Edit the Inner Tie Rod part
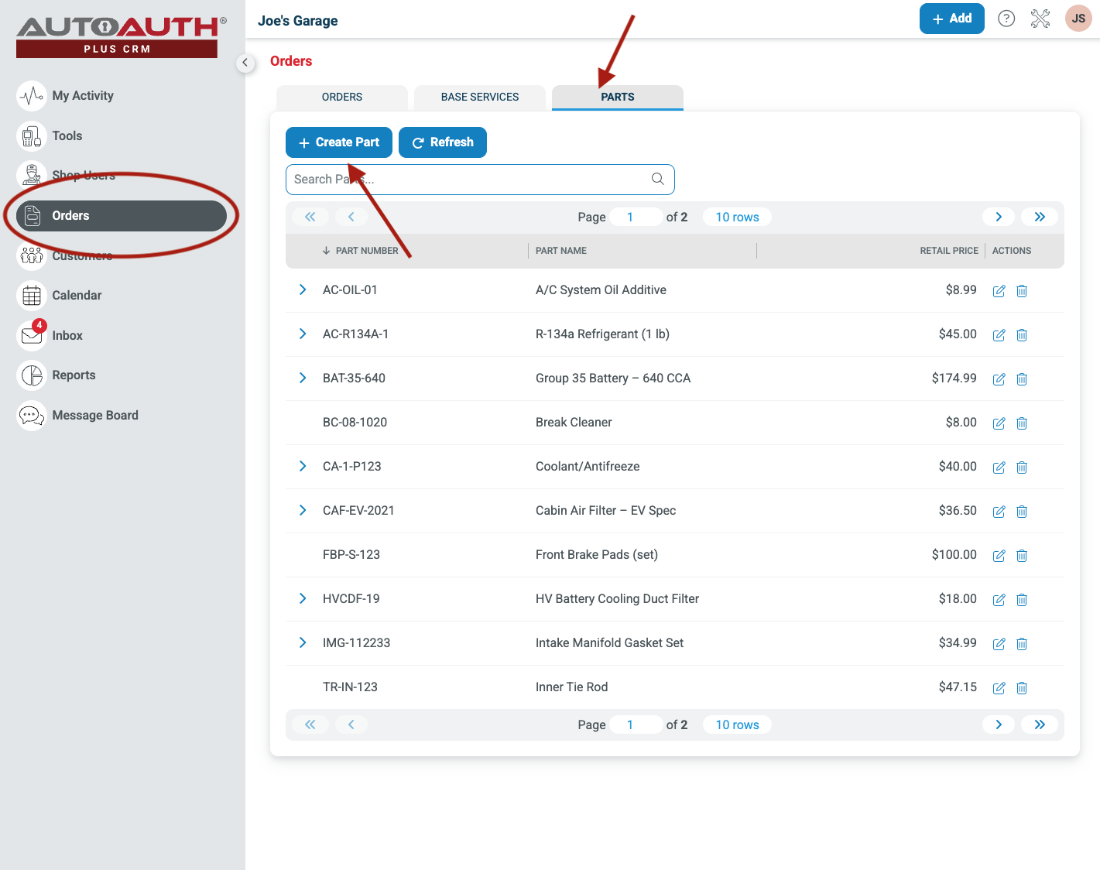The image size is (1100, 870). pos(999,688)
